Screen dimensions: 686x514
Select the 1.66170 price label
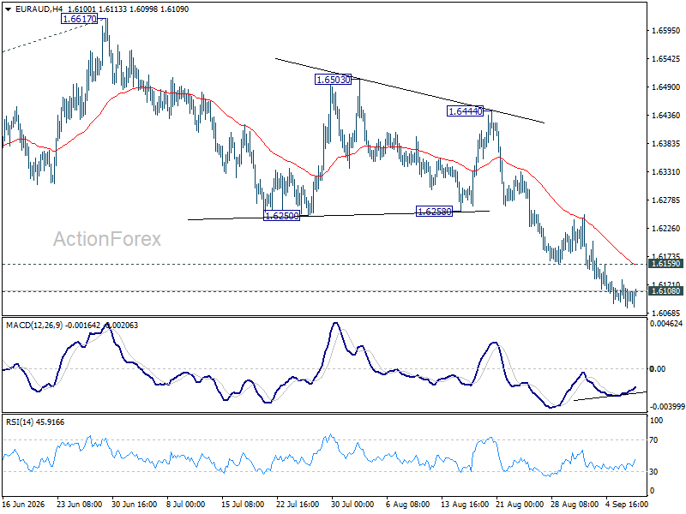tap(80, 19)
